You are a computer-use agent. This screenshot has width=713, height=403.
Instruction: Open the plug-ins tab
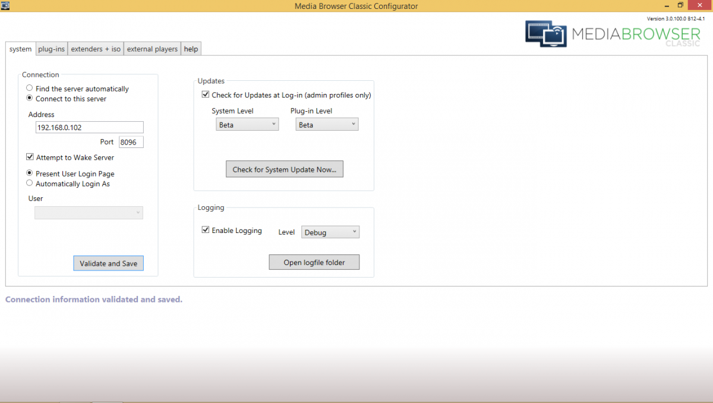coord(52,49)
